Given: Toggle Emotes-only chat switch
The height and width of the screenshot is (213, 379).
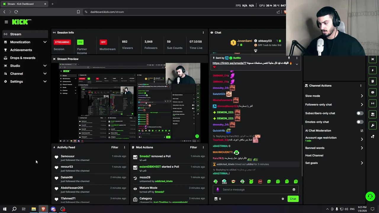Looking at the screenshot, I should click(x=360, y=122).
